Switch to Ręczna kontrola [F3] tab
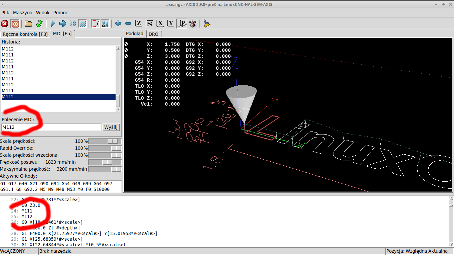 click(25, 34)
